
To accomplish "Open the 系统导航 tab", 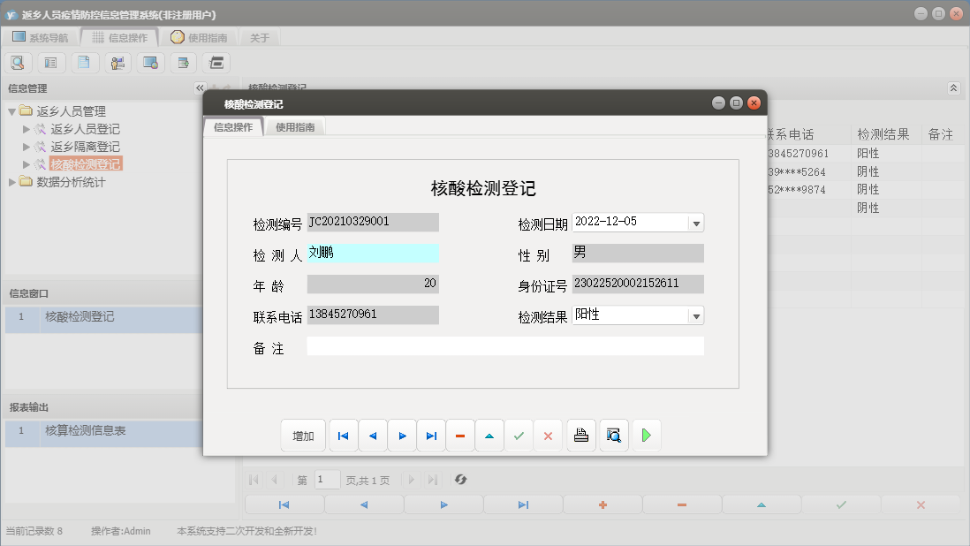I will pyautogui.click(x=42, y=37).
